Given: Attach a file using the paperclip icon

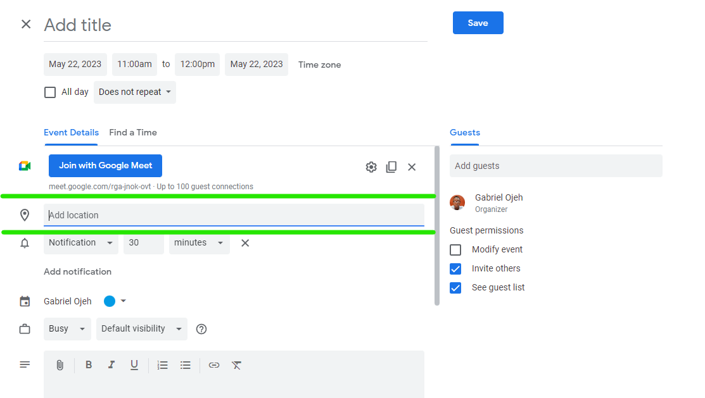Looking at the screenshot, I should (x=60, y=364).
